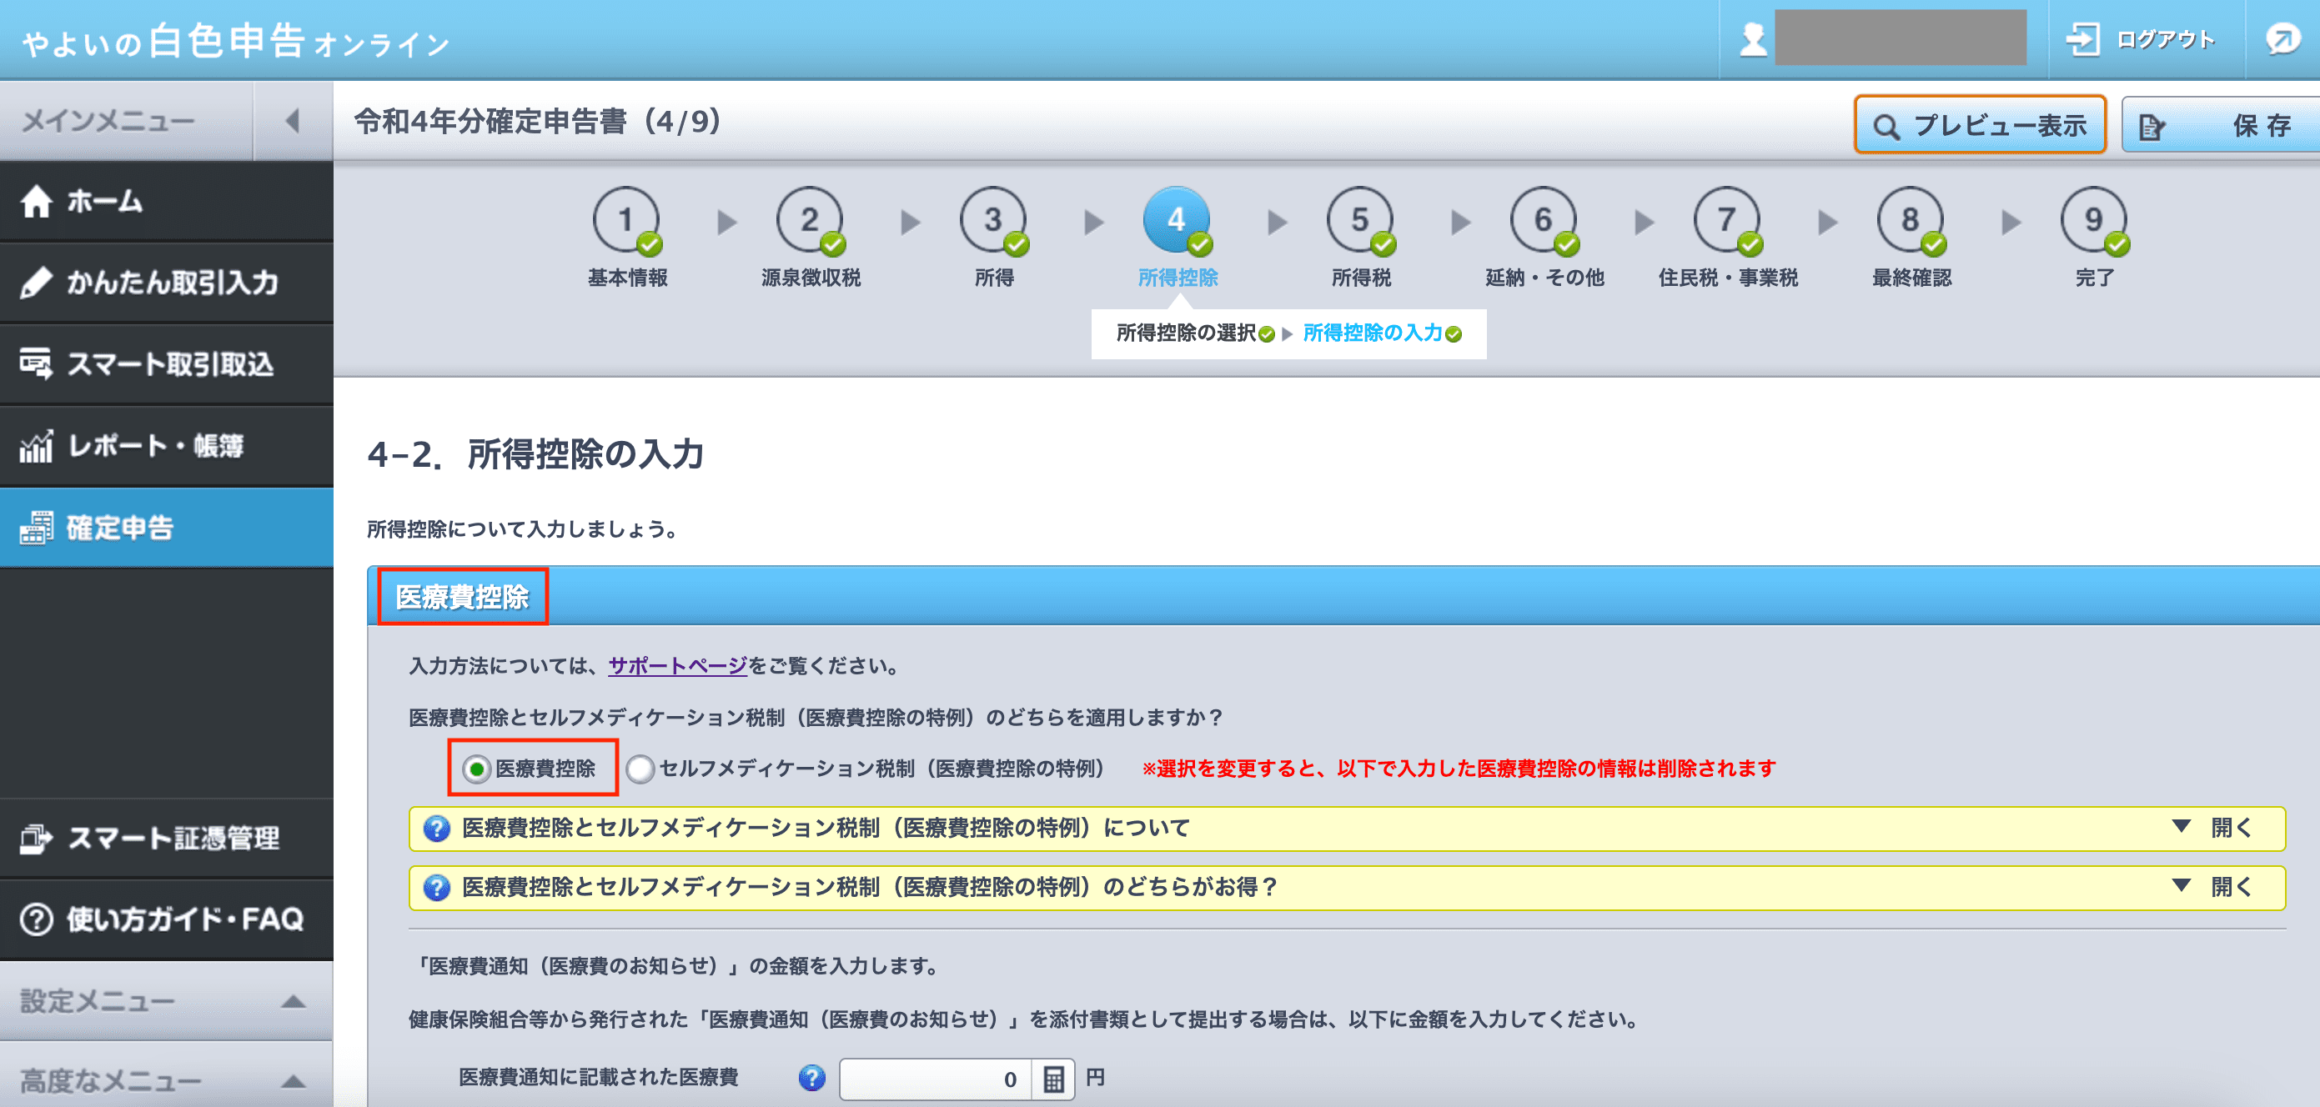Viewport: 2320px width, 1107px height.
Task: Click the pencil icon for かんたん取引入力
Action: coord(36,283)
